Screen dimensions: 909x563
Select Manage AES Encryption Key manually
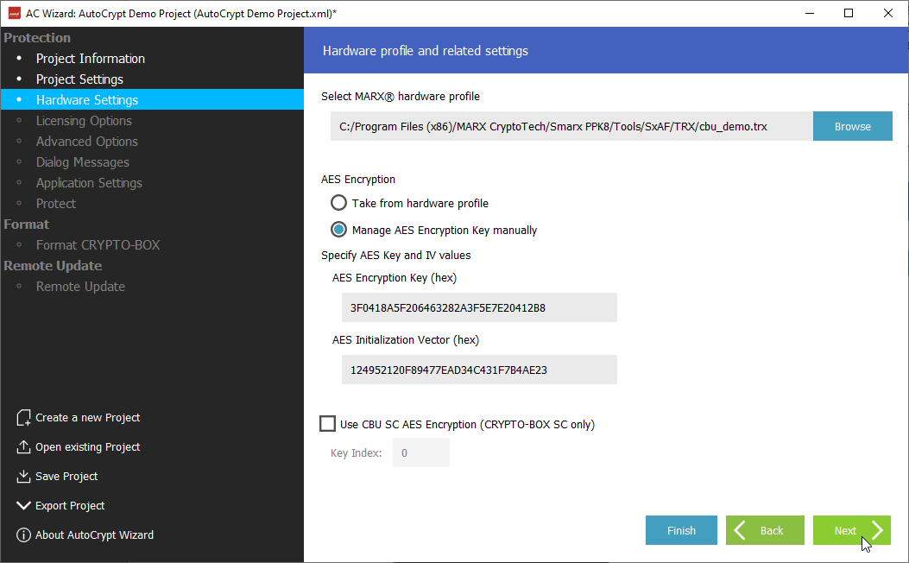(x=339, y=230)
